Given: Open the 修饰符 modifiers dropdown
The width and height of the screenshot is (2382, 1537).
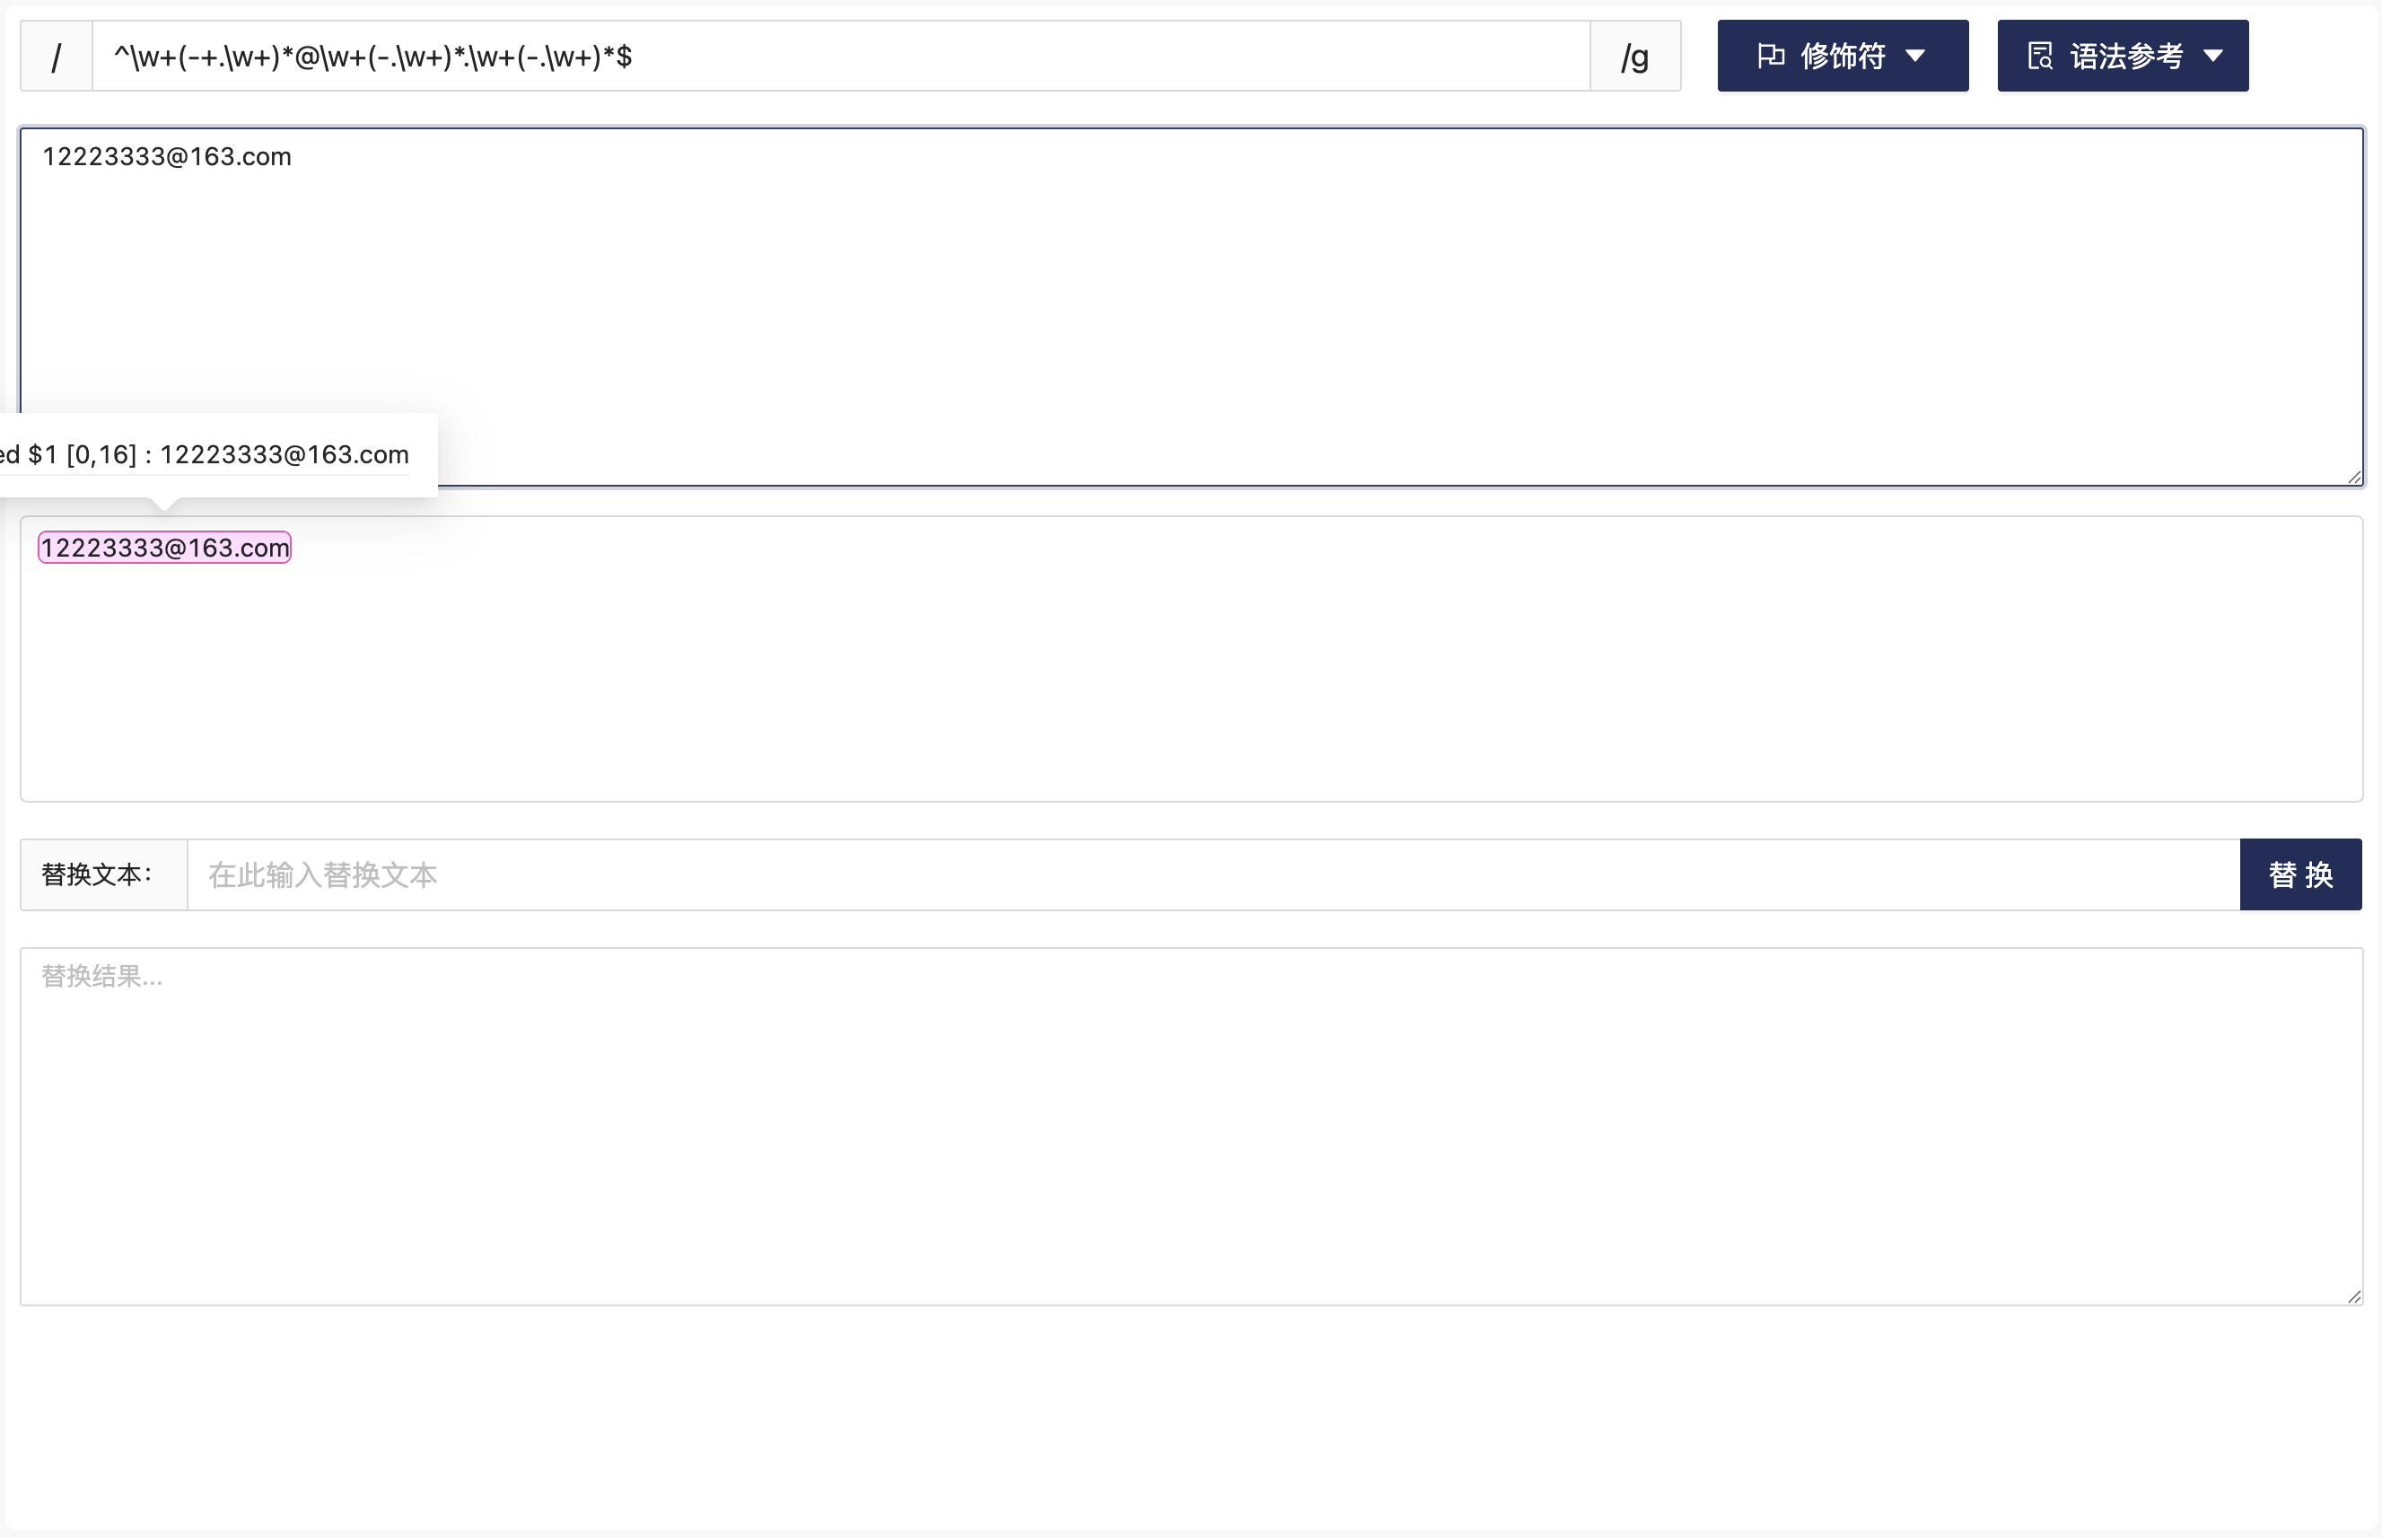Looking at the screenshot, I should (1843, 56).
